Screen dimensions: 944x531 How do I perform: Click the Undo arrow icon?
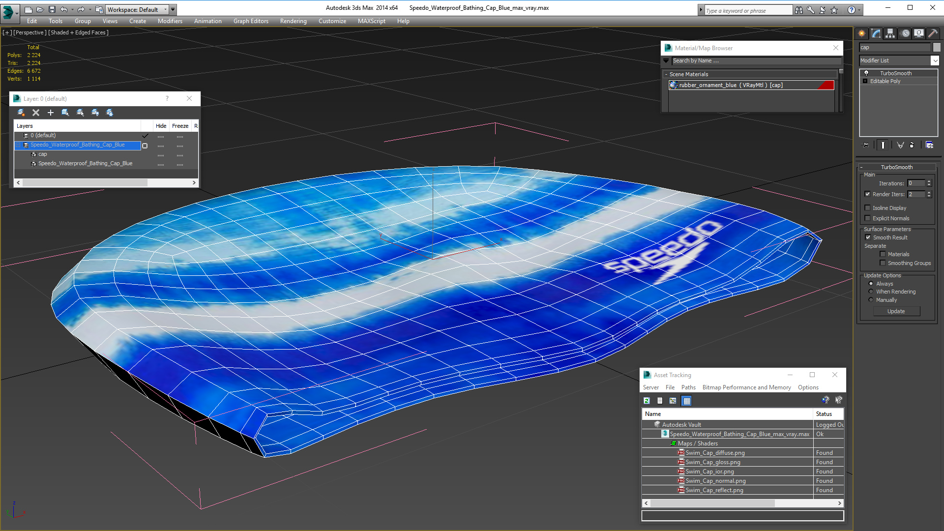(63, 9)
